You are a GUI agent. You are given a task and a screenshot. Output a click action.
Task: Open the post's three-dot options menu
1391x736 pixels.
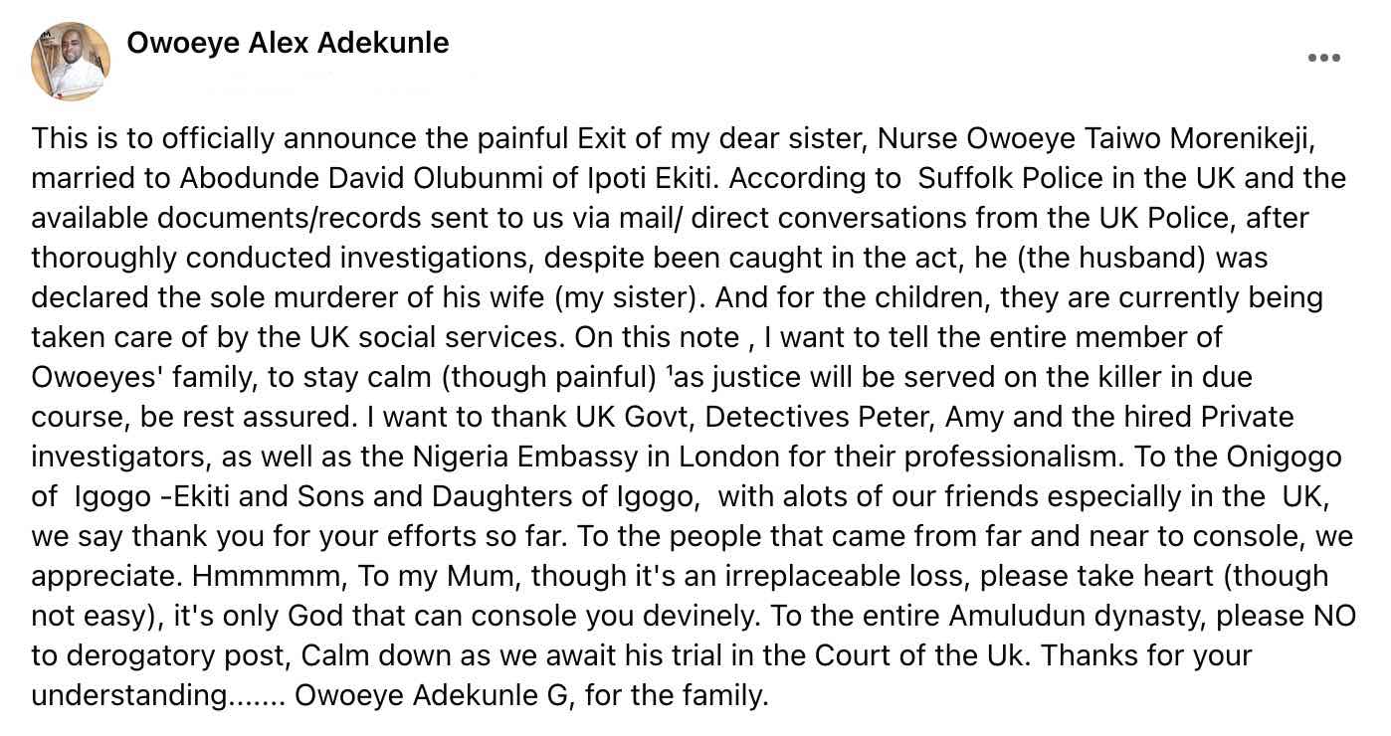point(1323,58)
